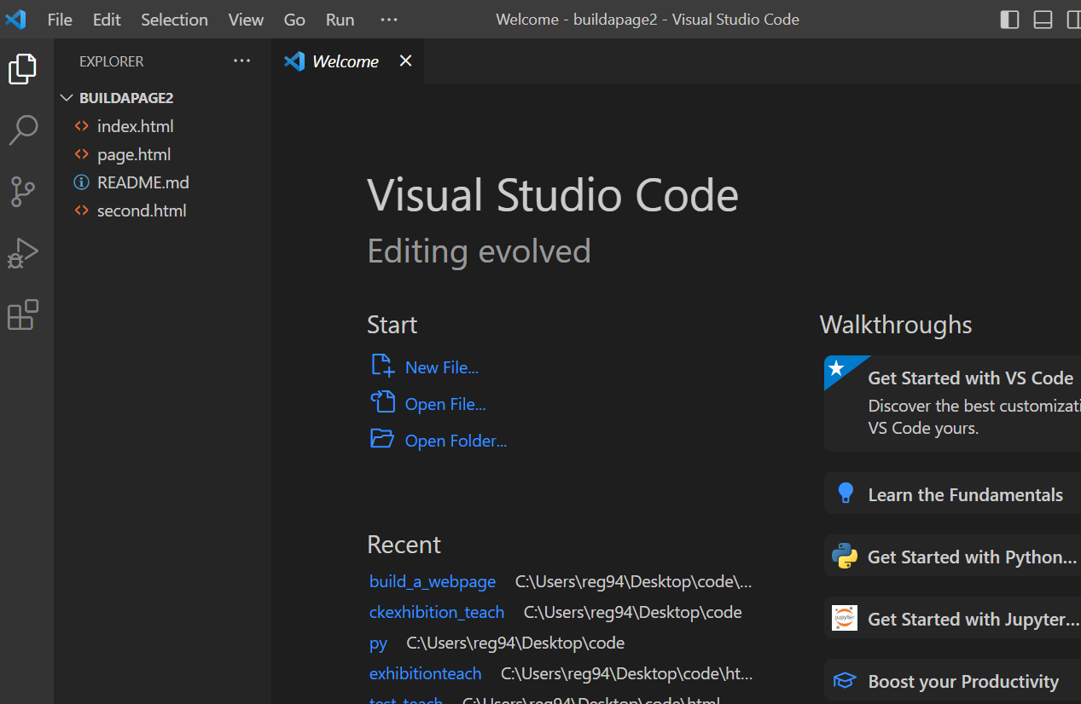
Task: Open Get Started with Python walkthrough
Action: [952, 557]
